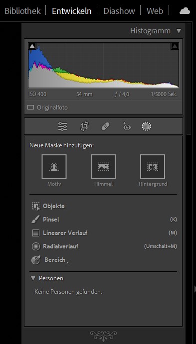Collapse the Personen section
The image size is (196, 344).
point(33,278)
